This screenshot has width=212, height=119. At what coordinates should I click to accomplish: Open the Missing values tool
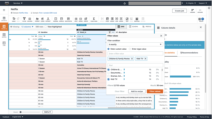pos(56,19)
